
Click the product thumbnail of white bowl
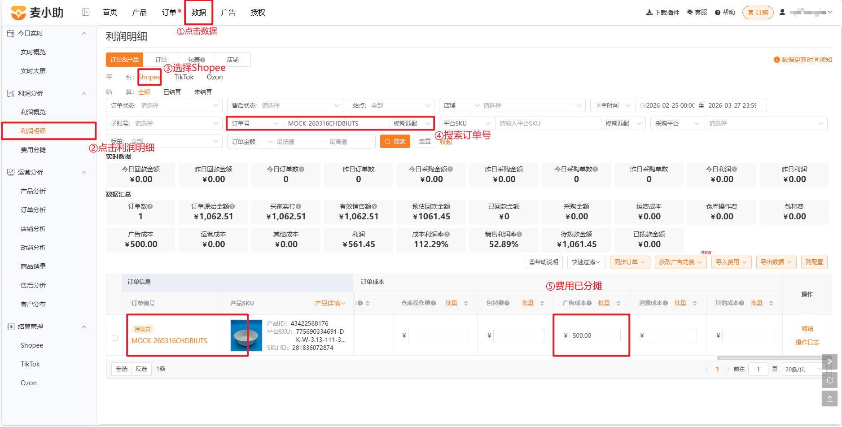246,335
